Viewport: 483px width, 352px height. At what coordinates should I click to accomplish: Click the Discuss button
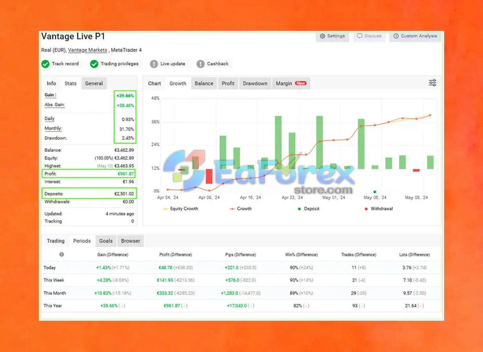(x=369, y=36)
